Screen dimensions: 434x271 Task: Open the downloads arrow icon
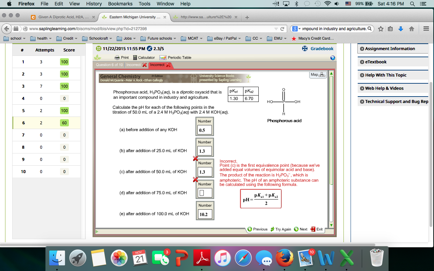click(401, 29)
